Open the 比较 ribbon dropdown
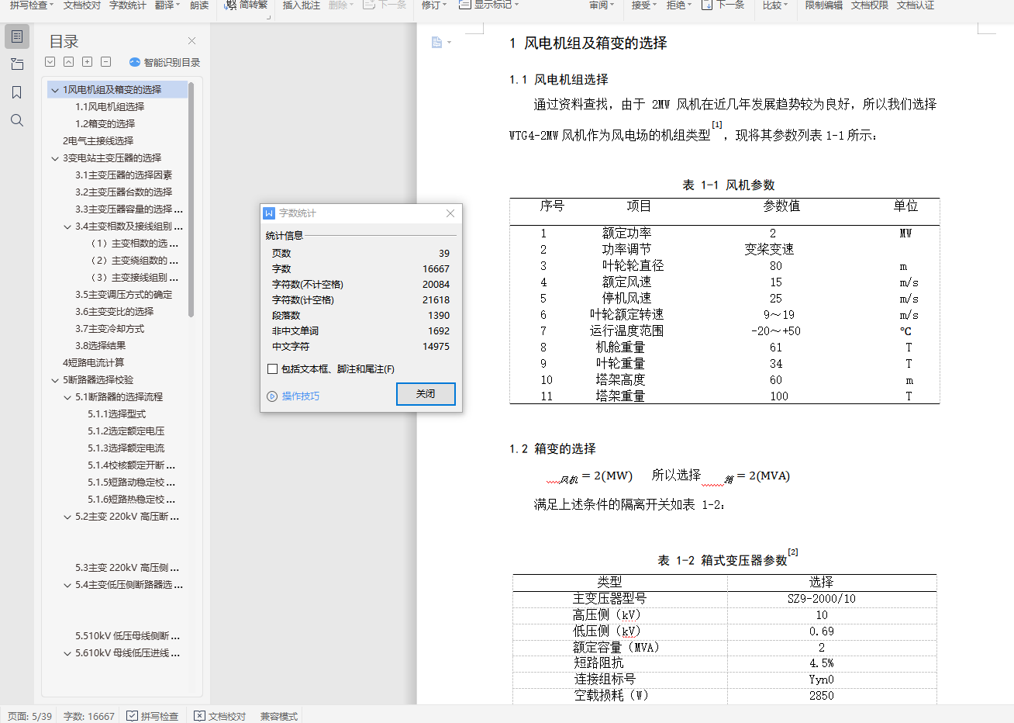1014x723 pixels. [x=775, y=5]
